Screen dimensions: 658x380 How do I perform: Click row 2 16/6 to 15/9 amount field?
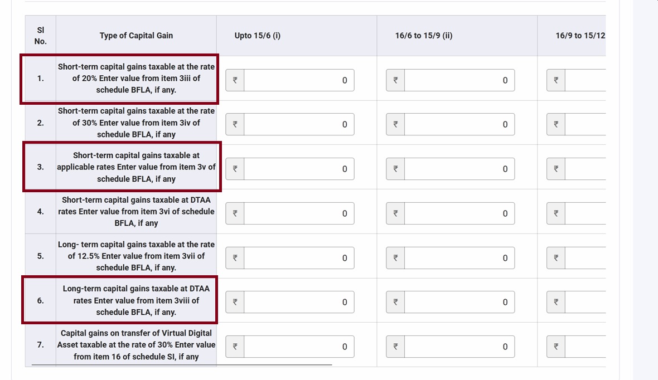[x=459, y=124]
